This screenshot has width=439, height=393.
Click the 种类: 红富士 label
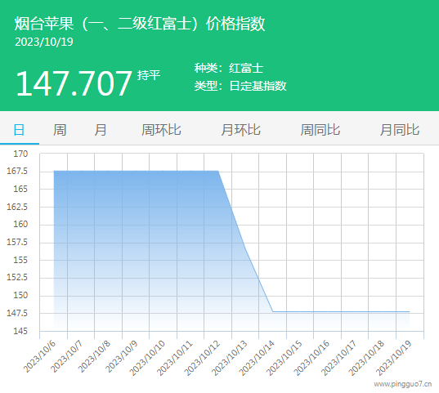pyautogui.click(x=229, y=68)
